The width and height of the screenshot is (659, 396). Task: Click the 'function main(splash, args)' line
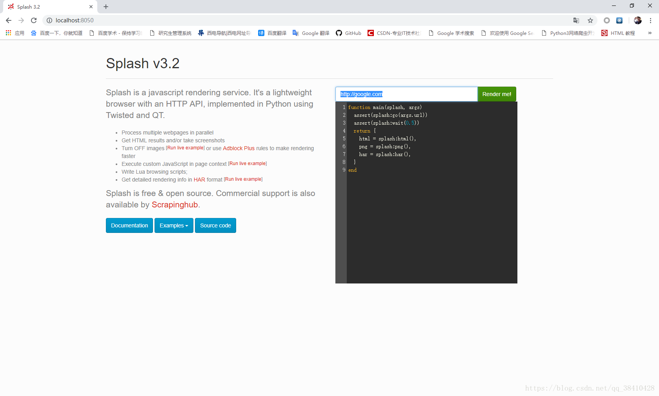click(x=385, y=107)
